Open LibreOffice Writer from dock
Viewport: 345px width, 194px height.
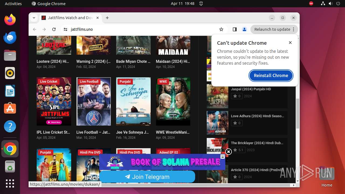pos(10,91)
